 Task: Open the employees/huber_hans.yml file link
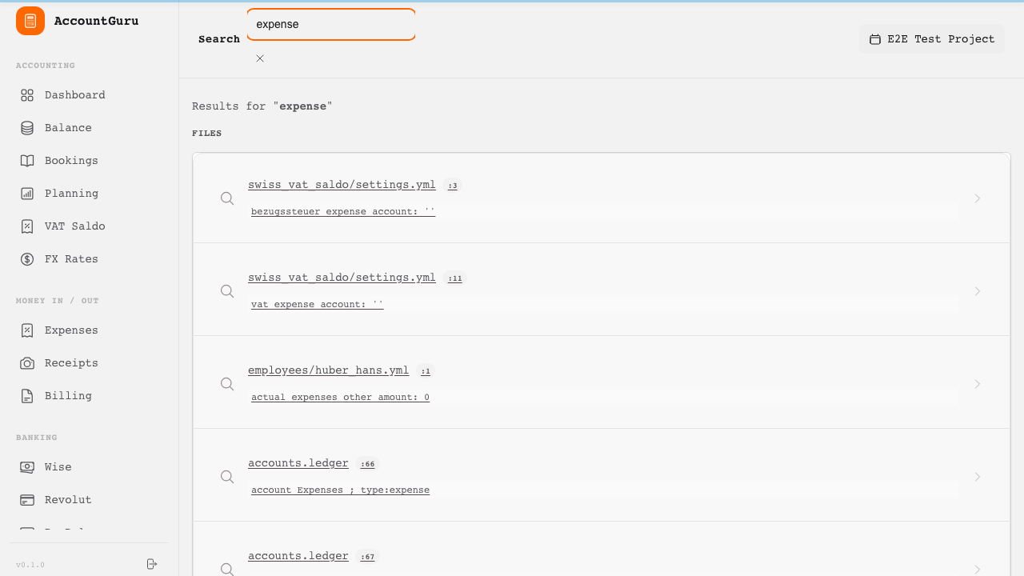[x=328, y=370]
